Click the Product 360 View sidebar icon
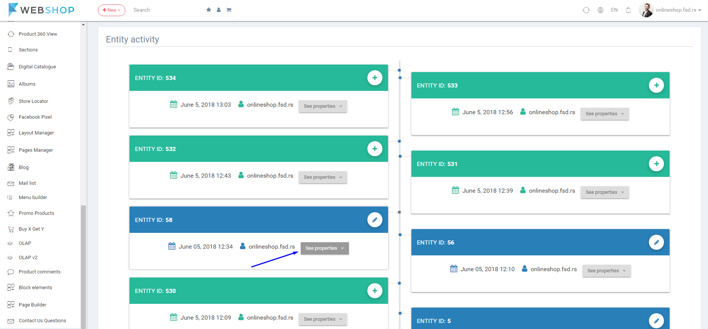The width and height of the screenshot is (708, 329). [11, 34]
